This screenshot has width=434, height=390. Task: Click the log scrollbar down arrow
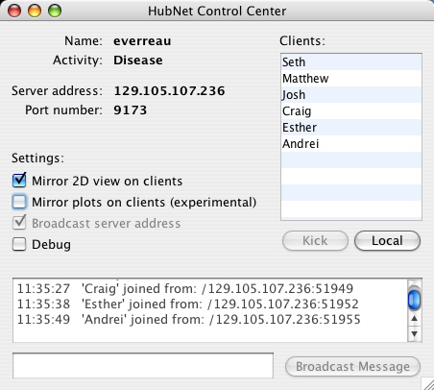(x=414, y=334)
